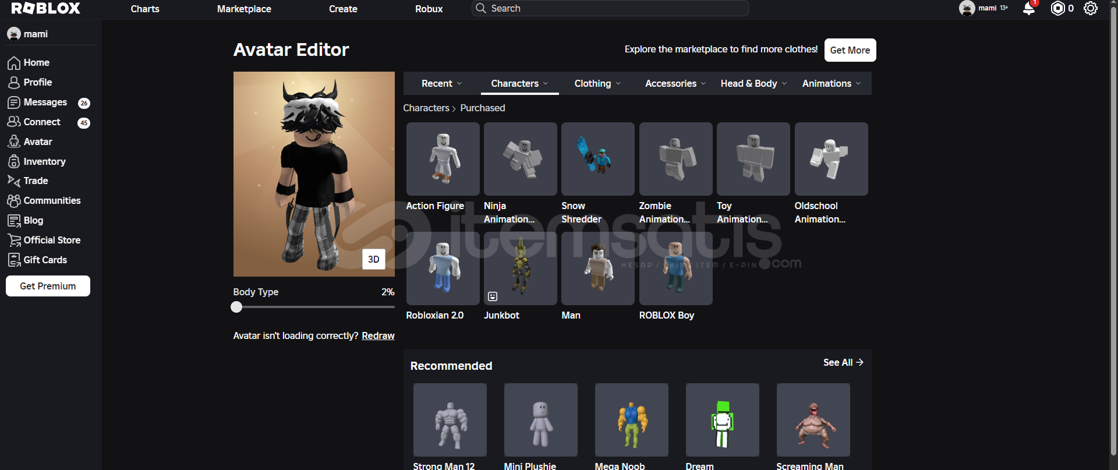The image size is (1118, 470).
Task: Open the settings gear menu
Action: click(x=1091, y=8)
